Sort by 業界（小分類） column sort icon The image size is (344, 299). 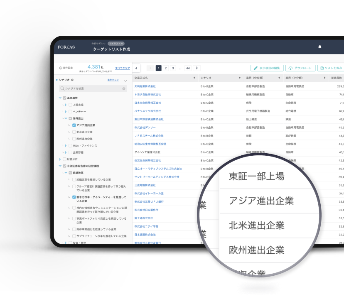(325, 78)
